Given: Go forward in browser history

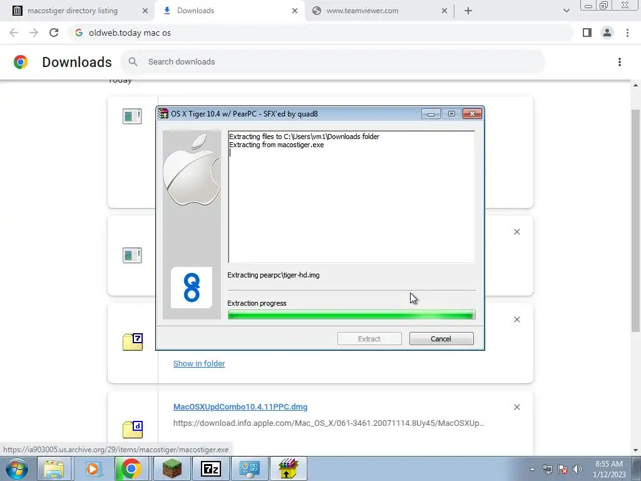Looking at the screenshot, I should click(34, 33).
